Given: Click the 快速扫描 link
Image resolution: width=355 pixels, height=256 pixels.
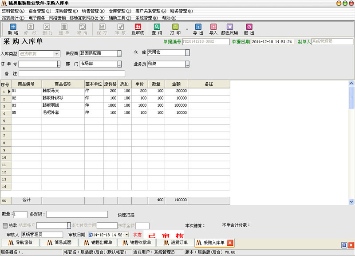Looking at the screenshot, I should tap(126, 215).
